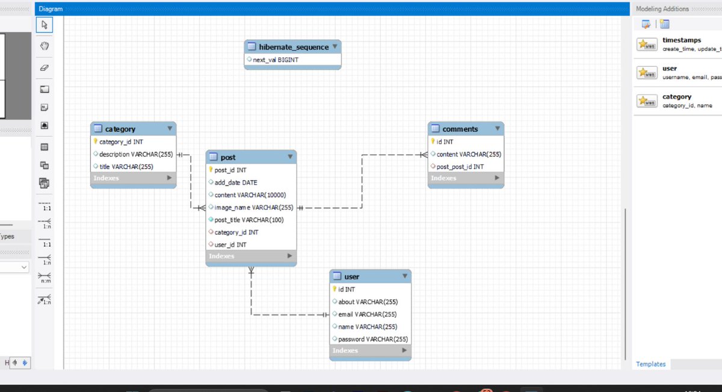
Task: Collapse the comments table with header arrow
Action: coord(498,128)
